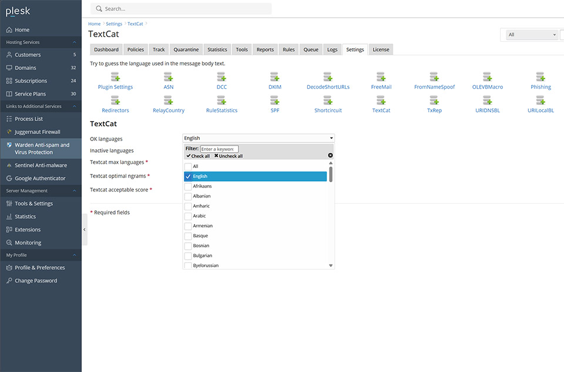Toggle the OK languages dropdown
This screenshot has height=372, width=564.
[x=258, y=138]
